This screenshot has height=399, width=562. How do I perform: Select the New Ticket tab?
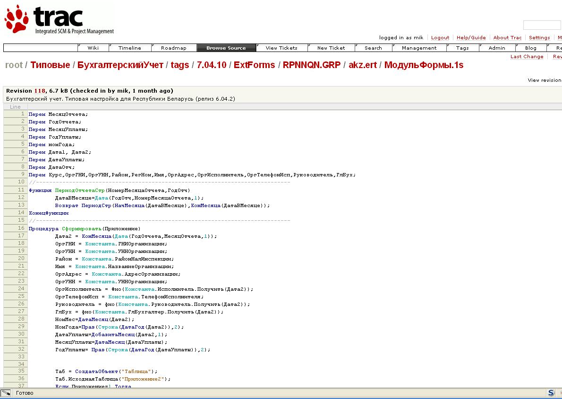331,48
